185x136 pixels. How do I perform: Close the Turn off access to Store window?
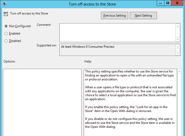[x=178, y=3]
